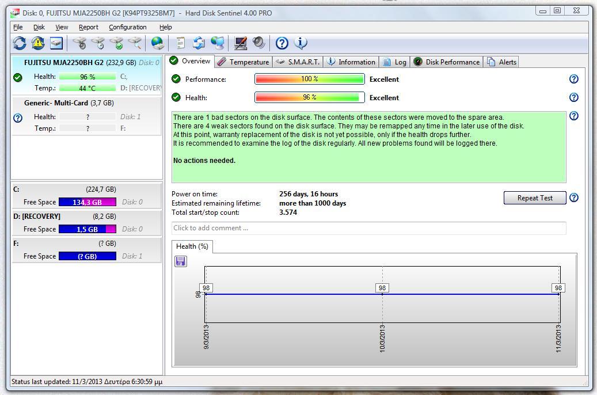Click the 98 data label at 11/3/2013
This screenshot has height=395, width=597.
(558, 288)
